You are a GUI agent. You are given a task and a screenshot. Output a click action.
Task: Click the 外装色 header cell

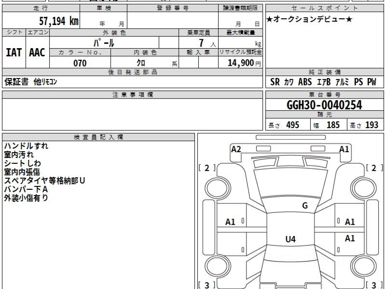[x=114, y=32]
